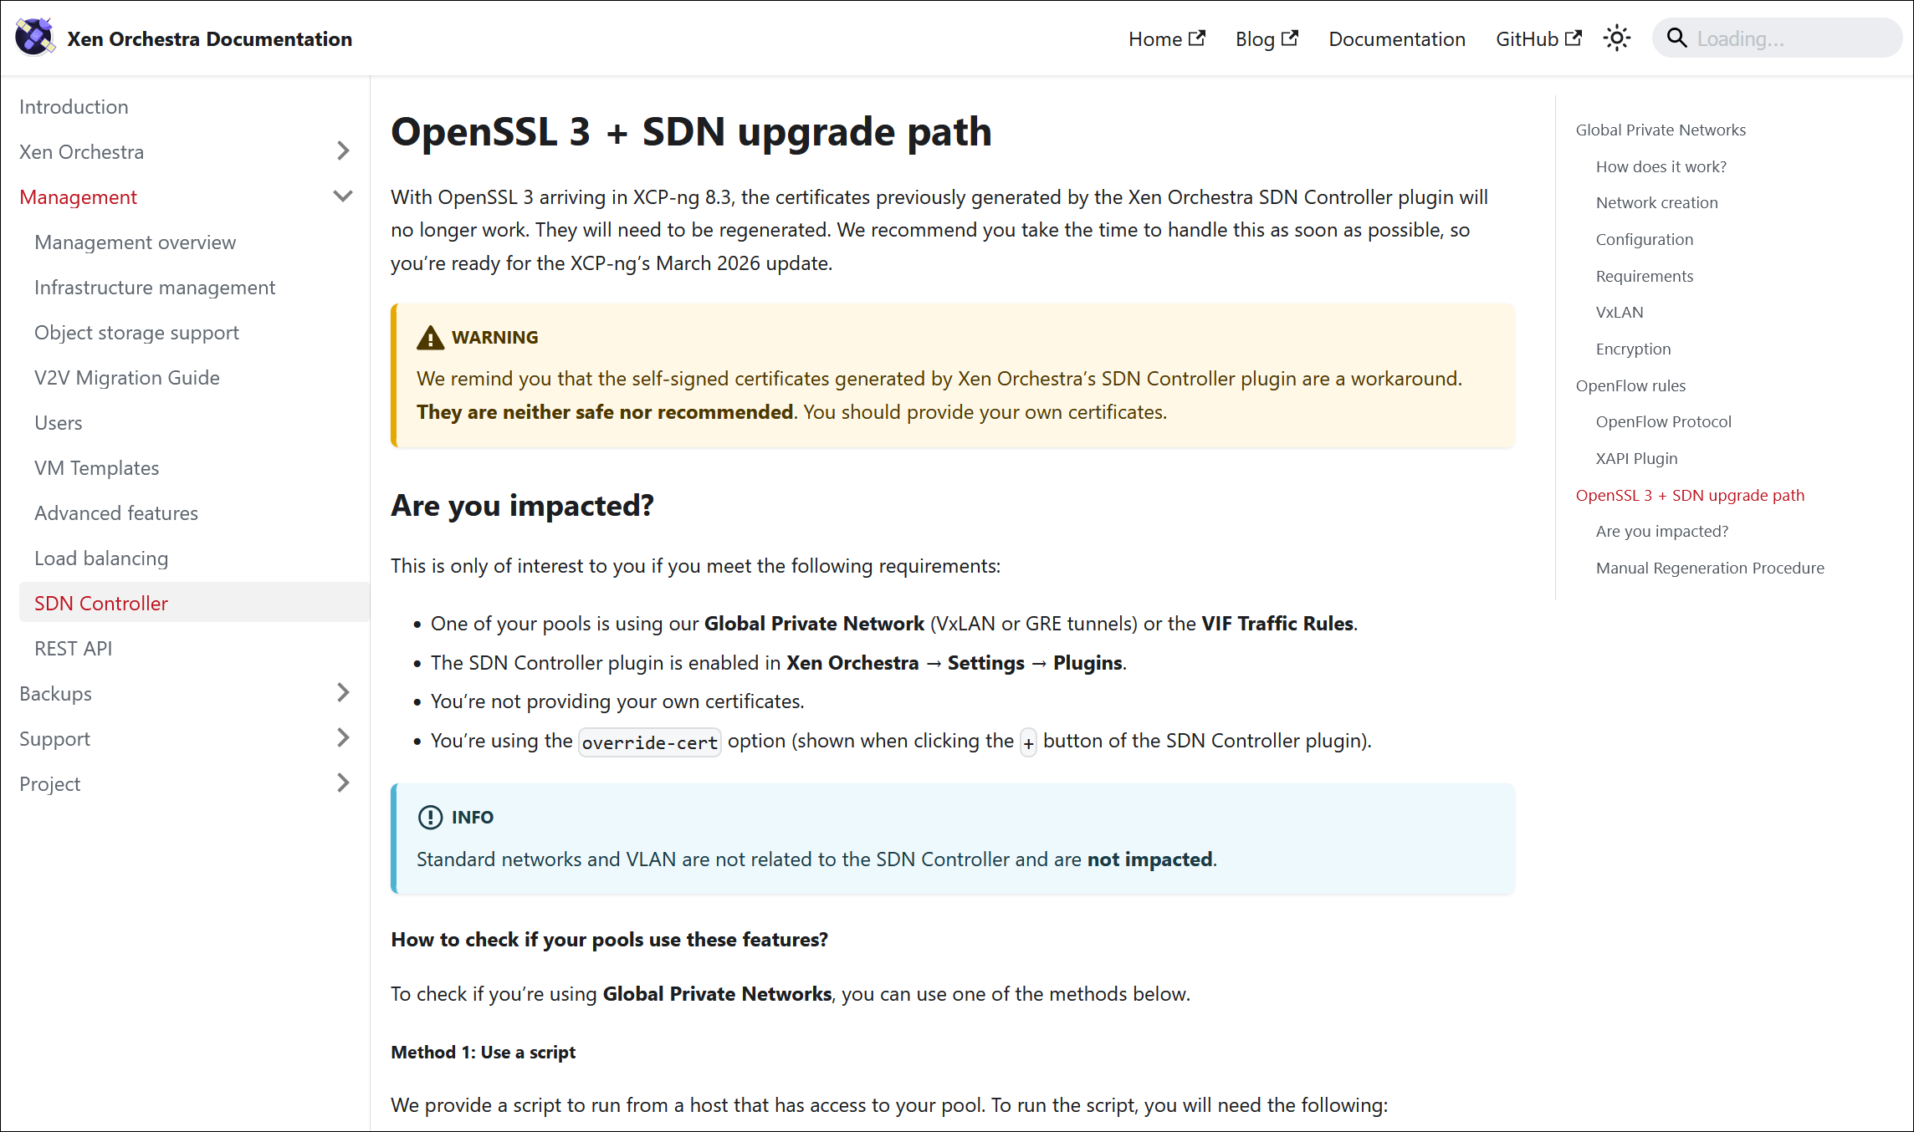This screenshot has height=1132, width=1914.
Task: Click the Home external link icon
Action: click(1197, 38)
